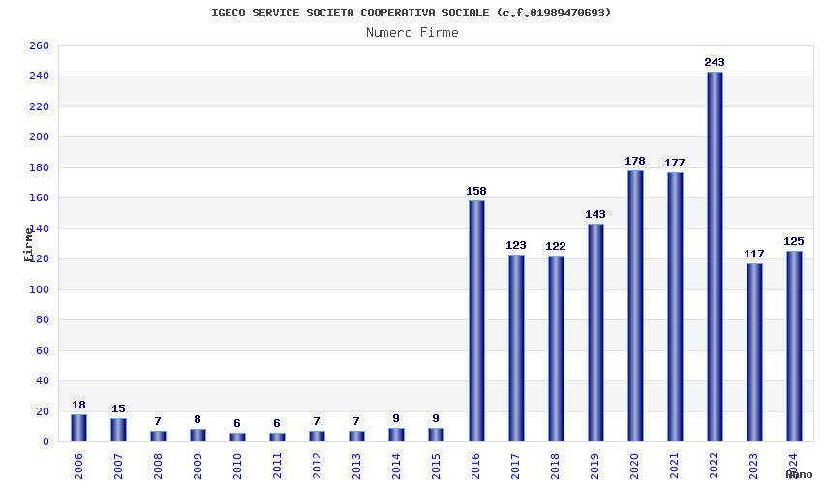Image resolution: width=823 pixels, height=484 pixels.
Task: Click the data label 123
Action: pos(516,245)
